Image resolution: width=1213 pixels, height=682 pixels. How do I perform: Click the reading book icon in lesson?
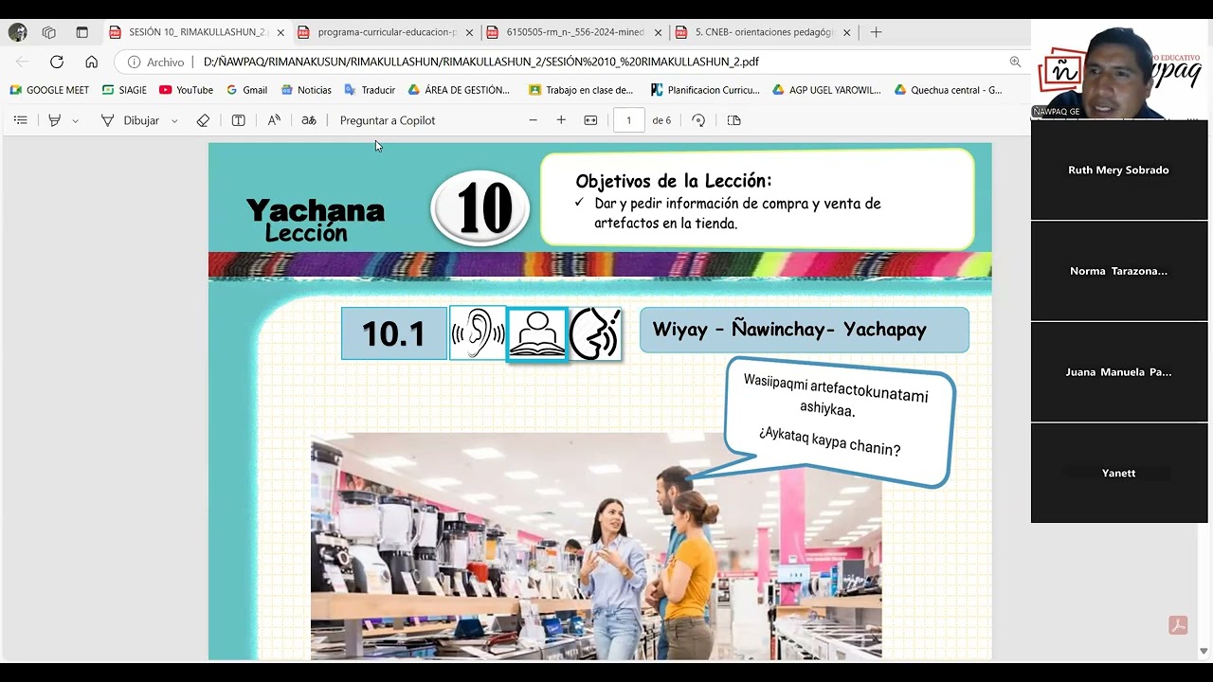[x=537, y=333]
